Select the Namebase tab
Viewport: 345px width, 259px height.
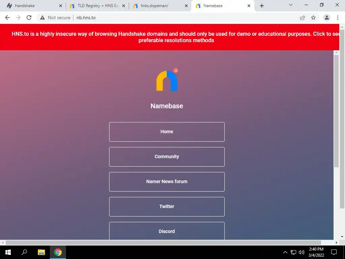[x=223, y=6]
